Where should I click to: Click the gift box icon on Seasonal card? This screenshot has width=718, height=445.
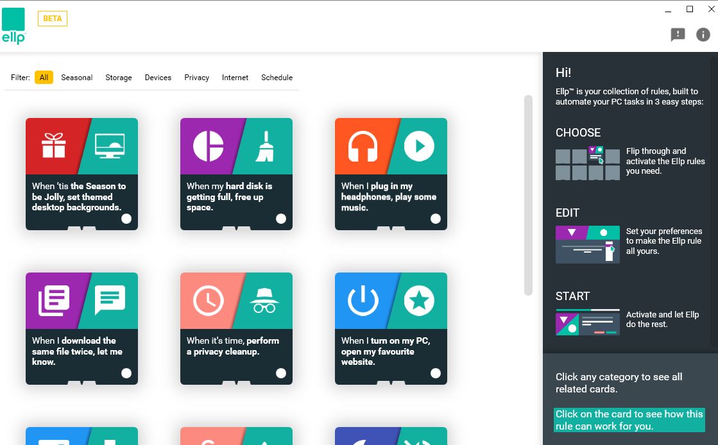(x=54, y=146)
